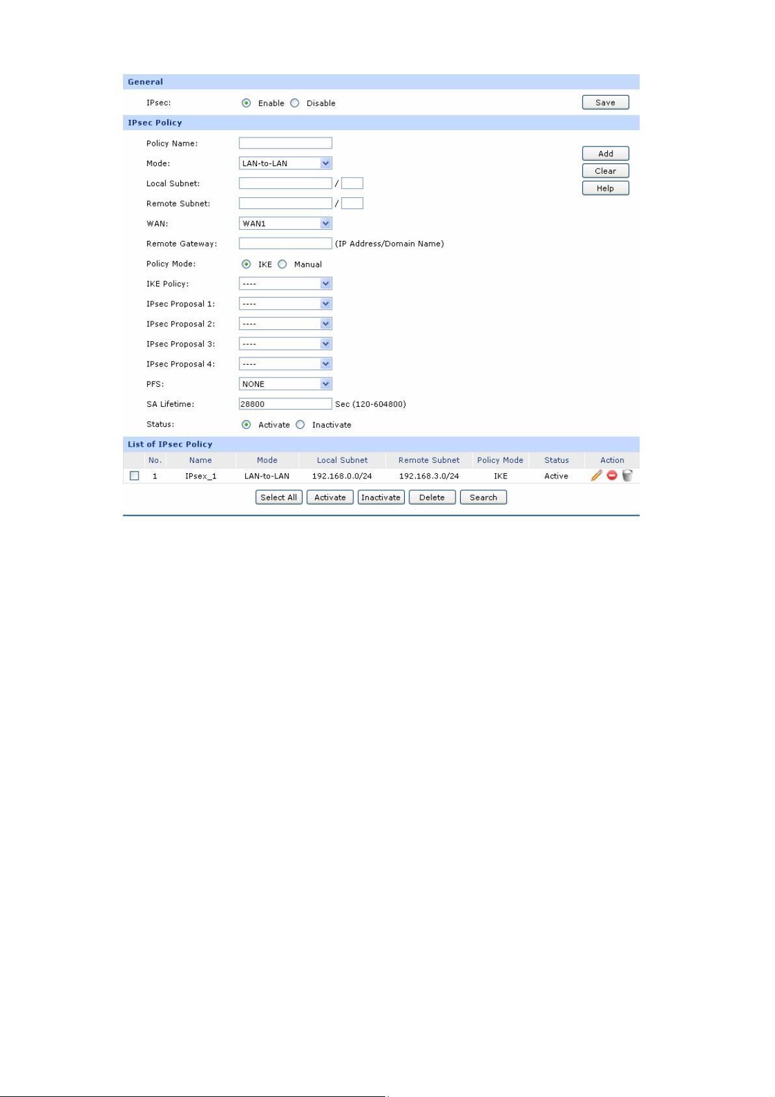
Task: Click the red disable icon for IPsex_1
Action: [612, 476]
